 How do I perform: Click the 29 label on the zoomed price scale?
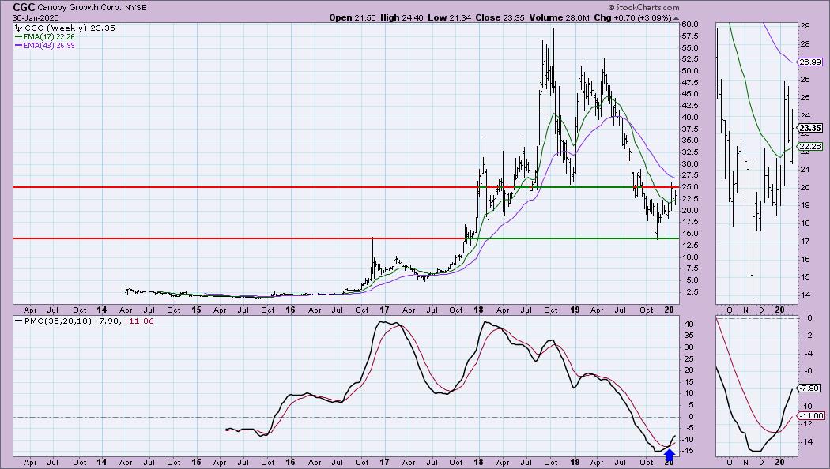[x=805, y=26]
